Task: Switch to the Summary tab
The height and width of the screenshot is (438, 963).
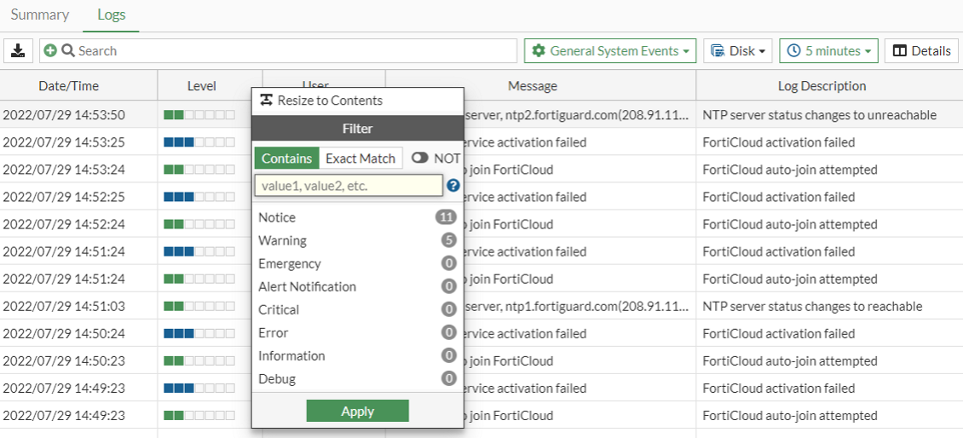Action: [40, 14]
